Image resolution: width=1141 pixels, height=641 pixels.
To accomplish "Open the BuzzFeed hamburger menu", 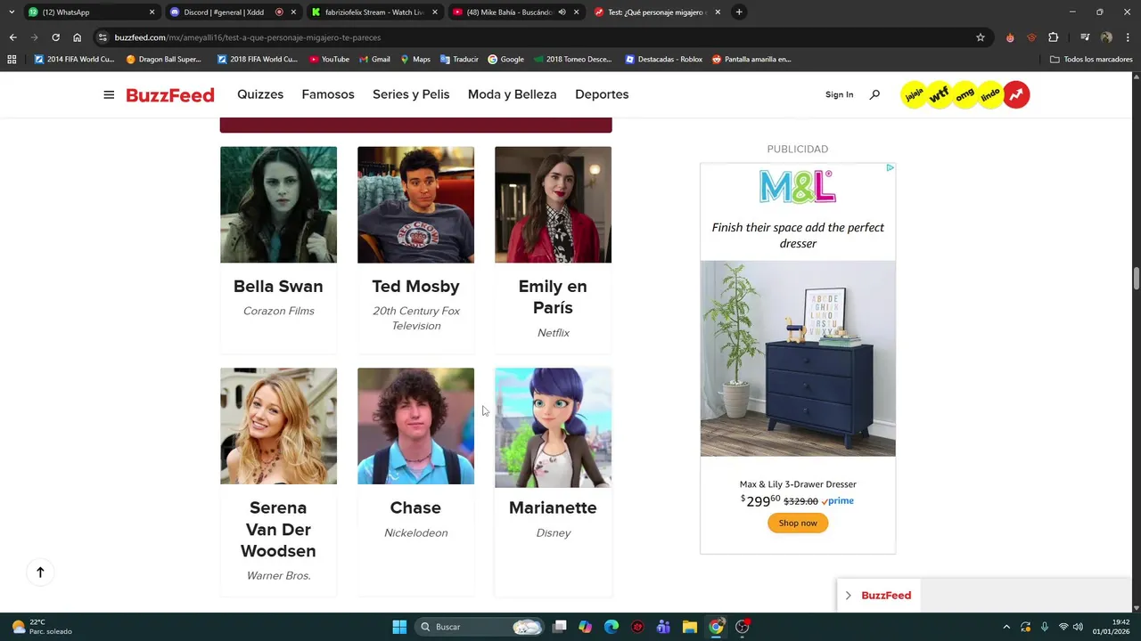I will 109,94.
